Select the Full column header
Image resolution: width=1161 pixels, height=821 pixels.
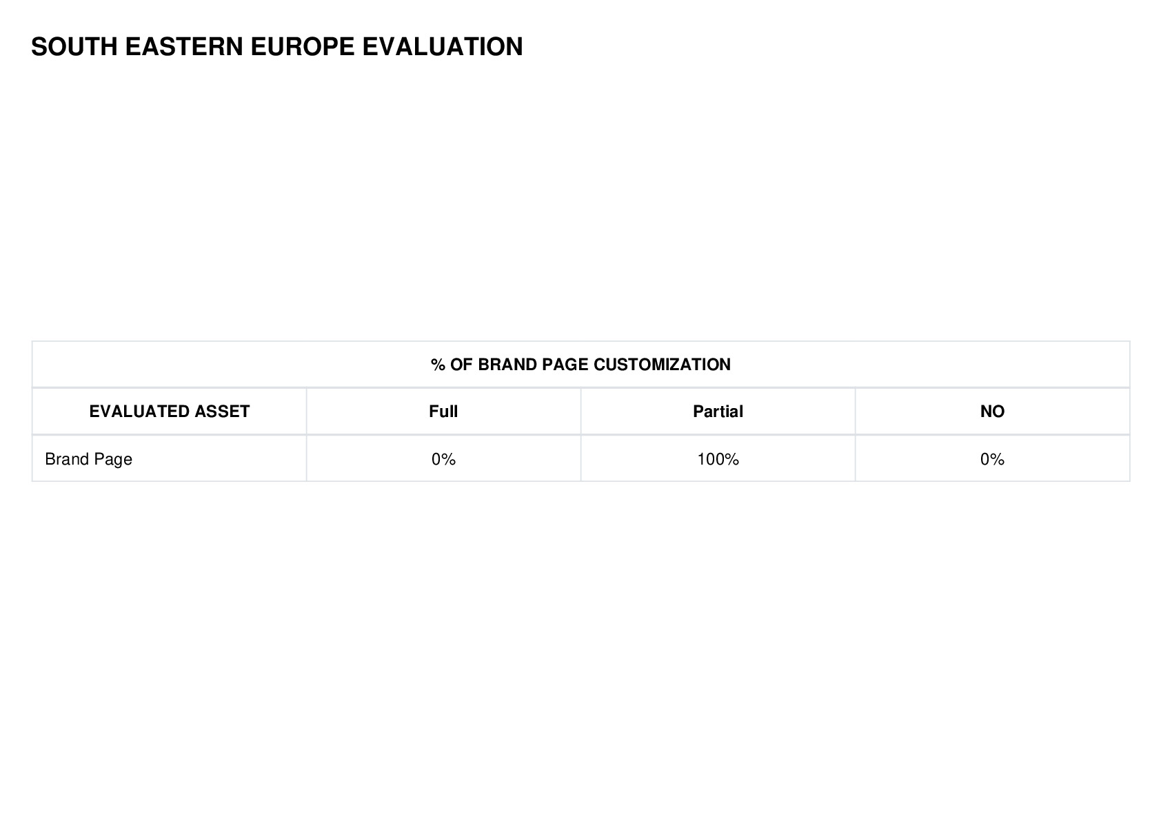[x=443, y=412]
